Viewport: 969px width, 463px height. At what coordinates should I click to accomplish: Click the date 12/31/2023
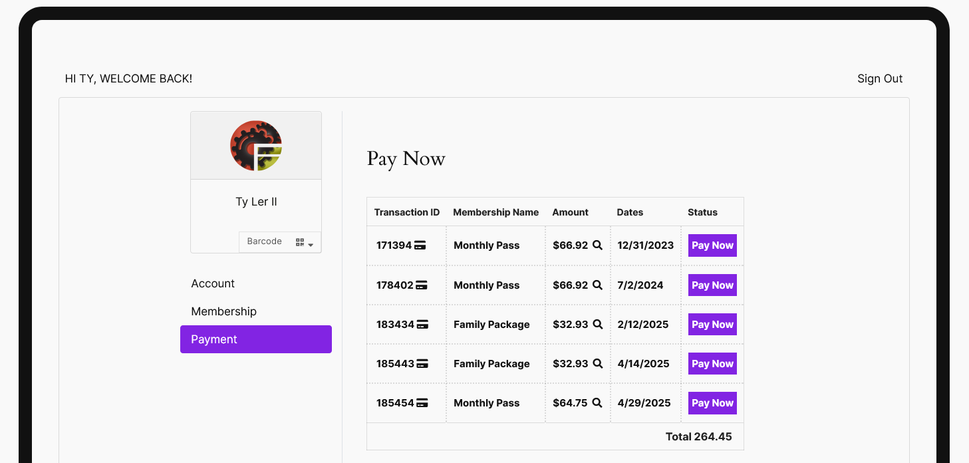coord(645,245)
